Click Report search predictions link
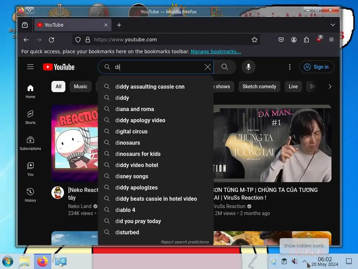The height and width of the screenshot is (269, 358). pyautogui.click(x=185, y=242)
